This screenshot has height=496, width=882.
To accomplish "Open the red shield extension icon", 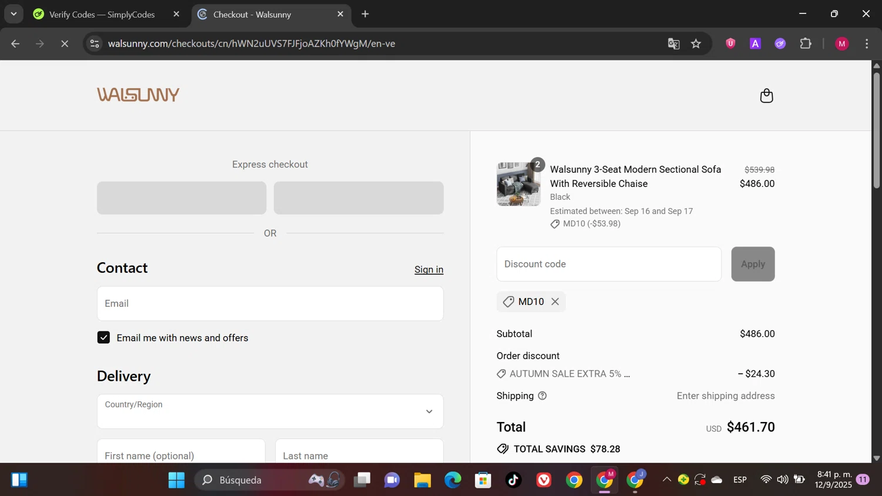I will pos(730,43).
